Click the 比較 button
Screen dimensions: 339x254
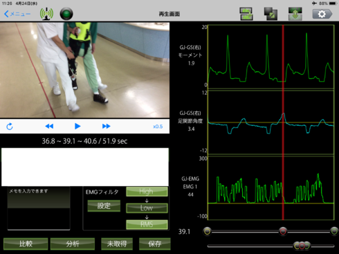pyautogui.click(x=26, y=244)
